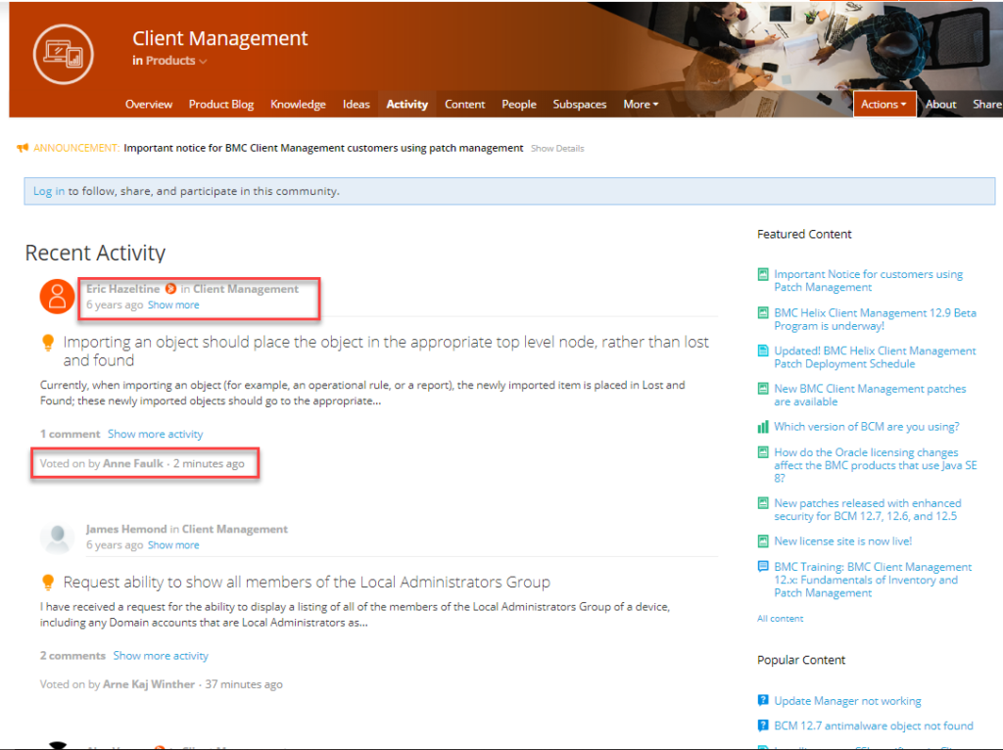Image resolution: width=1003 pixels, height=750 pixels.
Task: Click the poll chart icon beside Which version of BCM
Action: tap(763, 427)
